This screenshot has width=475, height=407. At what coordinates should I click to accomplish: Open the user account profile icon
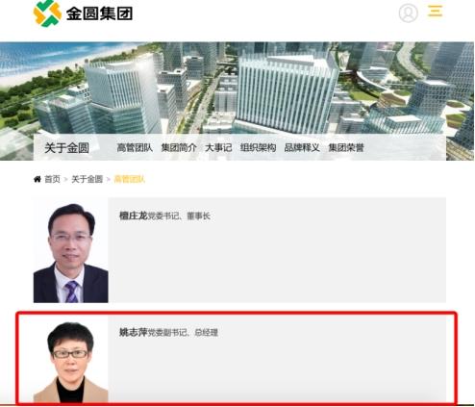[408, 13]
